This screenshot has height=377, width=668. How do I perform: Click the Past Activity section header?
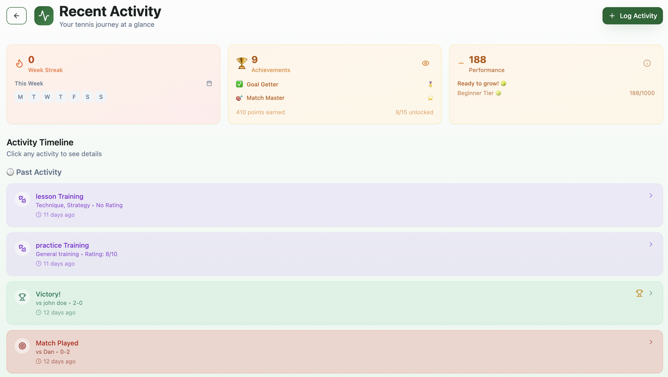39,172
